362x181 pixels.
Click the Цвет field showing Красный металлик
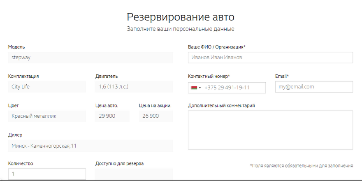(47, 116)
